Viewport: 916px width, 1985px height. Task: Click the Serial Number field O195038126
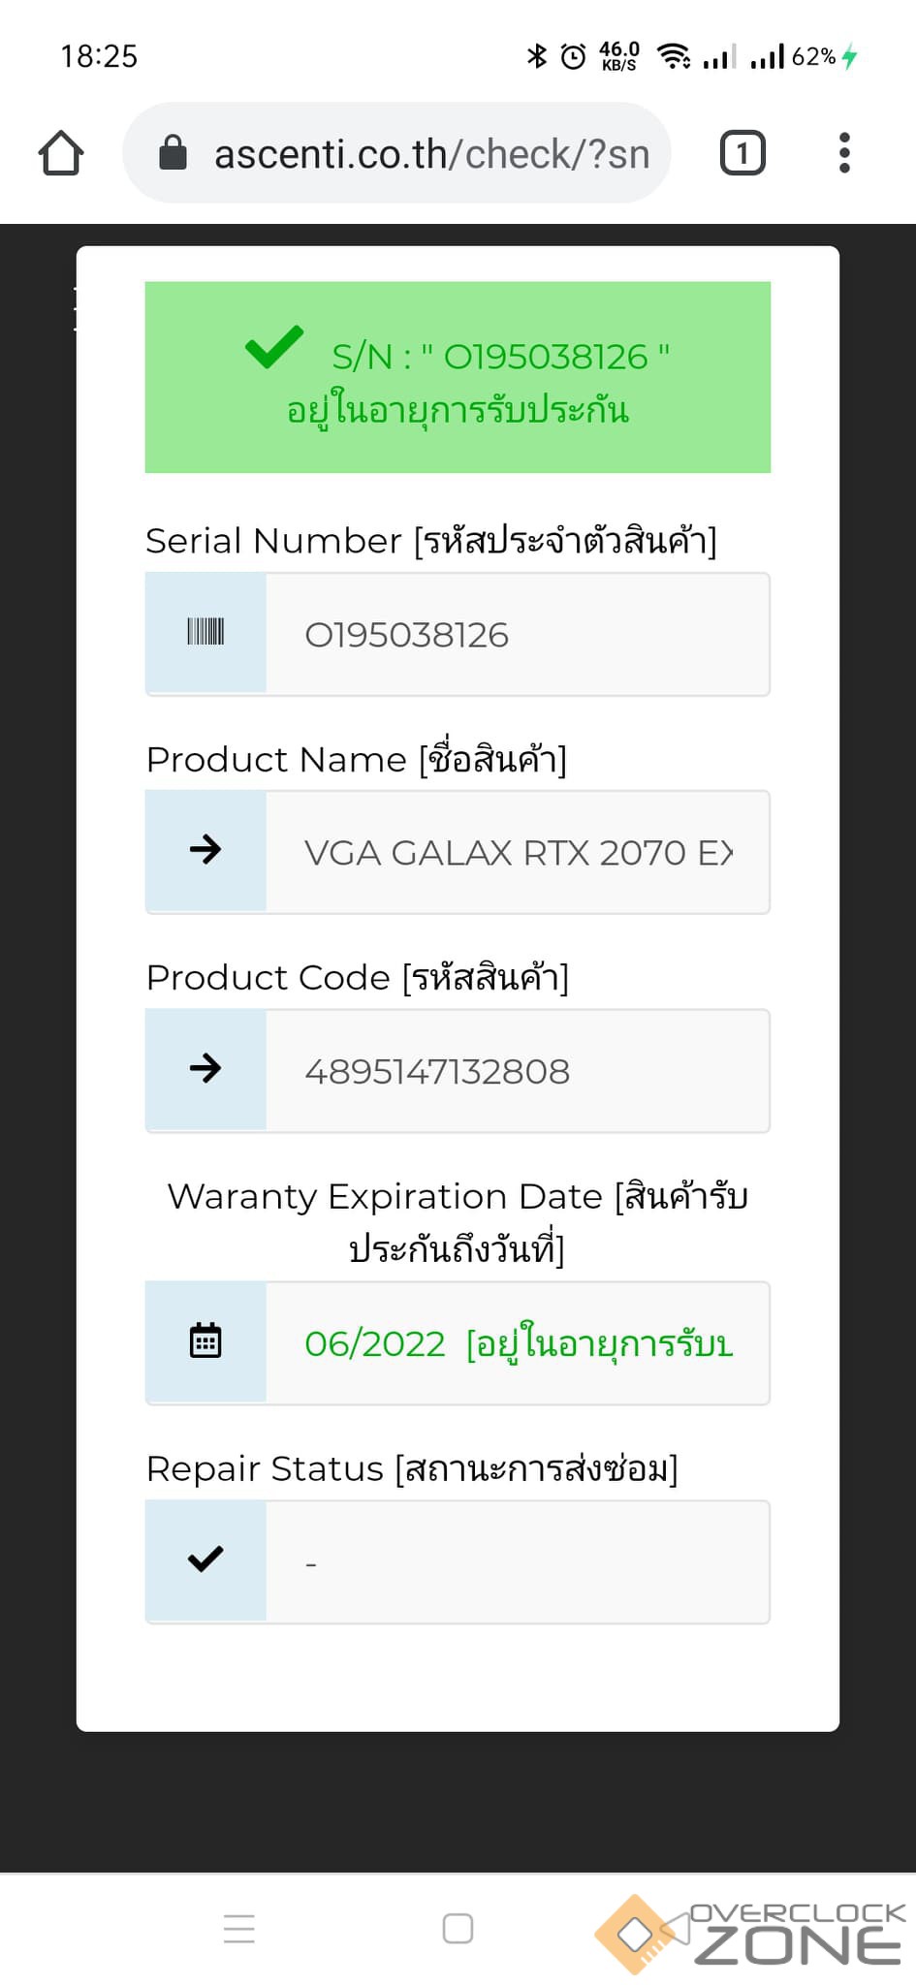pos(518,635)
